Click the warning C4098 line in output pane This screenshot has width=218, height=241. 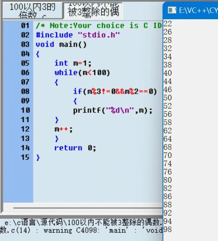(81, 231)
